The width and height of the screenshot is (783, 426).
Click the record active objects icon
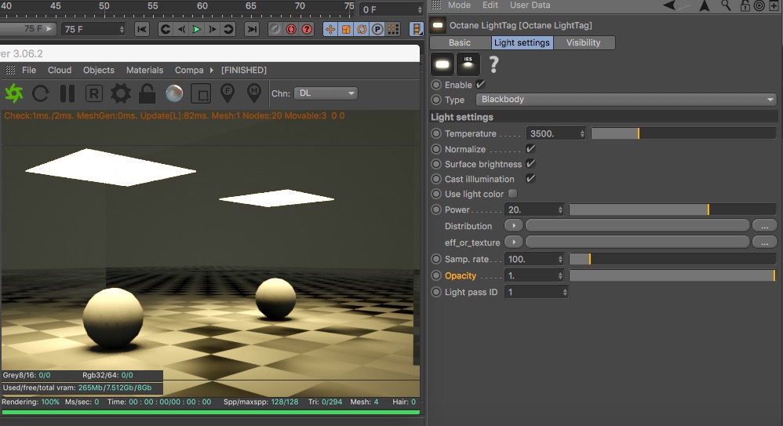pos(275,29)
